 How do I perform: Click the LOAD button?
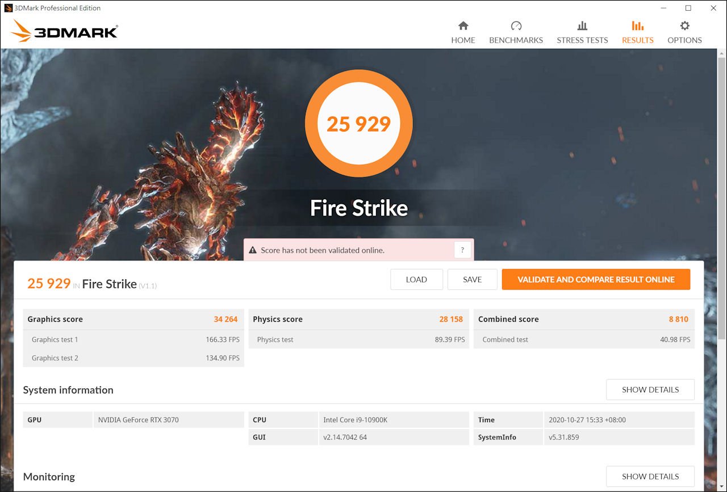(416, 279)
